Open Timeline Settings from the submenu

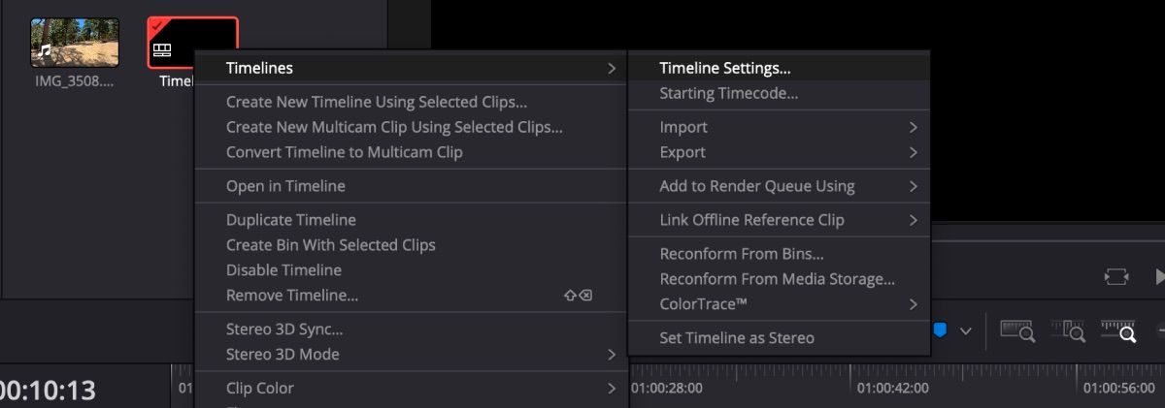coord(724,68)
